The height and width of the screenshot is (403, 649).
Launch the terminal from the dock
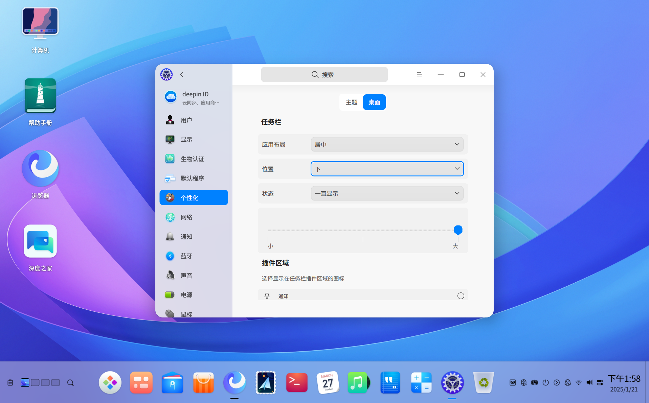(297, 382)
